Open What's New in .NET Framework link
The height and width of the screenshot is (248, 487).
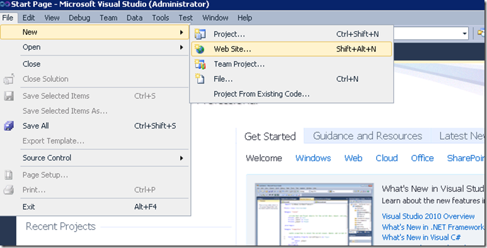coord(433,227)
